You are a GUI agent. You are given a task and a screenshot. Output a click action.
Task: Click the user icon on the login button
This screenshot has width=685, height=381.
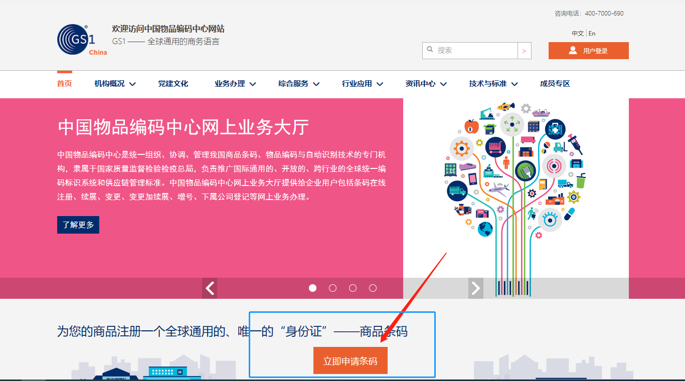point(572,50)
